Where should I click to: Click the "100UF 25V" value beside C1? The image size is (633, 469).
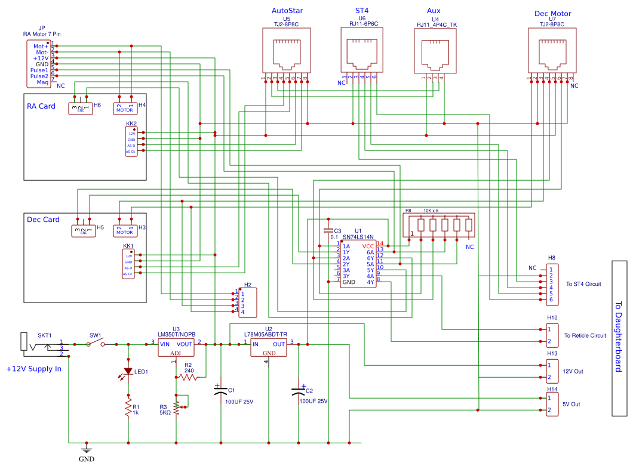(x=239, y=402)
